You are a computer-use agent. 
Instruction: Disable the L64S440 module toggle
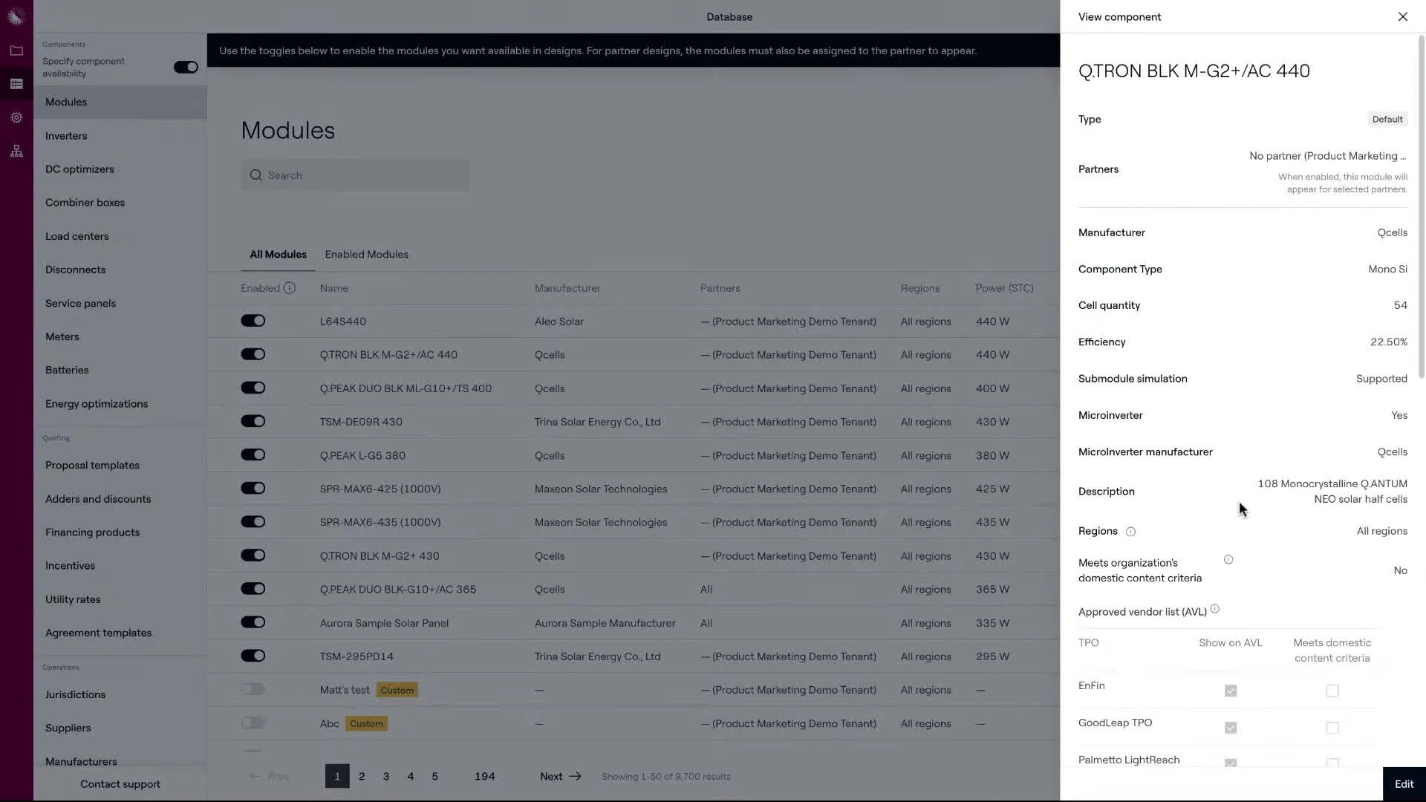(x=253, y=321)
